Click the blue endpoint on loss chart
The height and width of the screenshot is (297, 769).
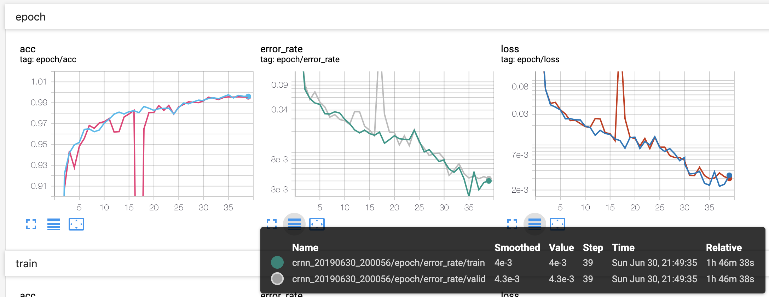(729, 175)
